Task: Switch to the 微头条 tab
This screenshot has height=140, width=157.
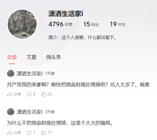Action: pos(54,57)
